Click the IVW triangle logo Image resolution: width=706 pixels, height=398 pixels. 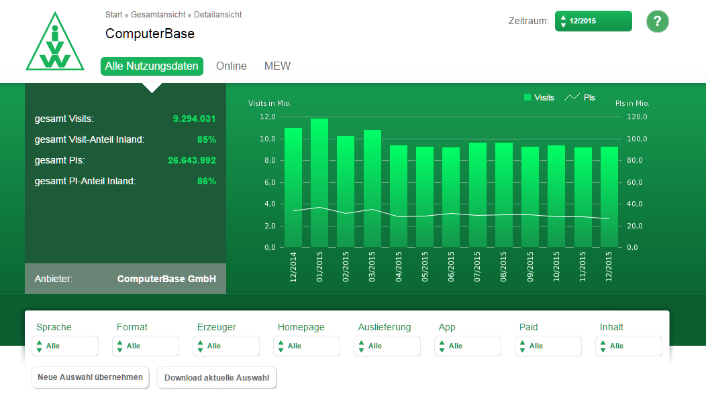pos(55,42)
